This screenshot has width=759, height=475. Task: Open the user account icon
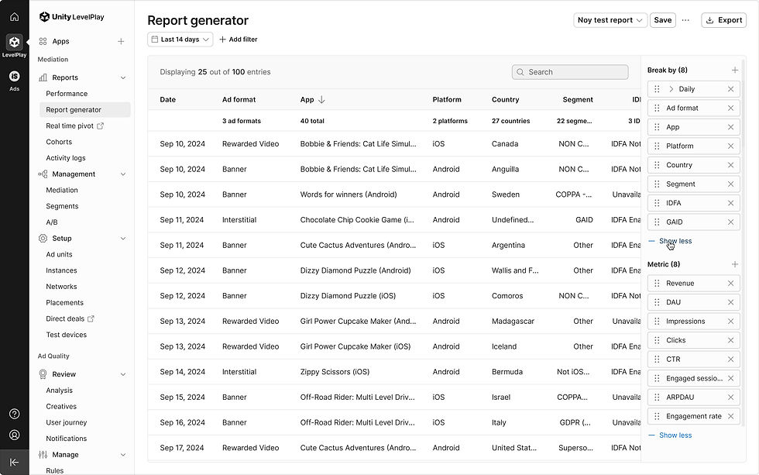pyautogui.click(x=15, y=435)
